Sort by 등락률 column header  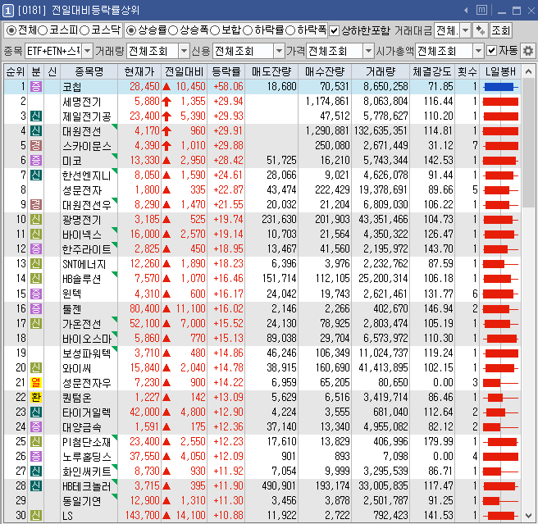[226, 71]
